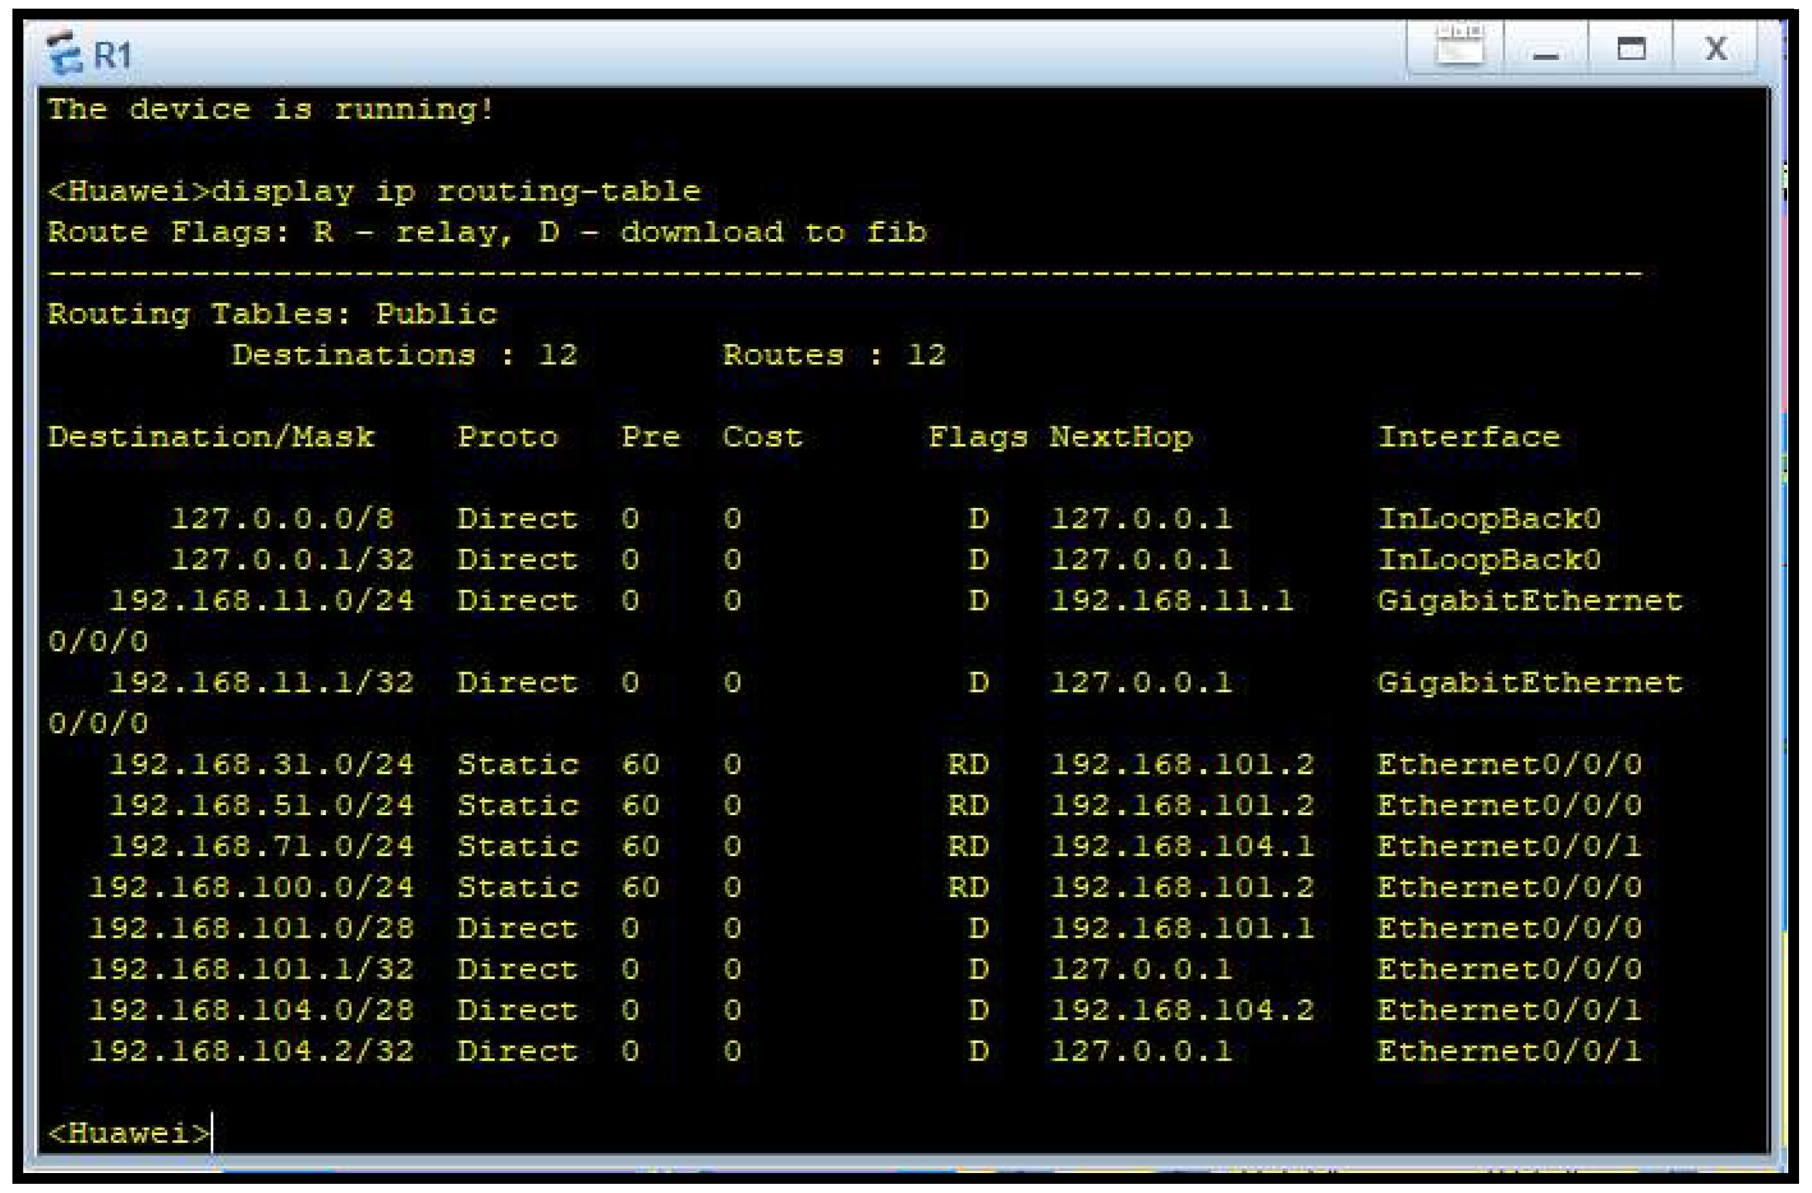Click the 127.0.0.0/8 destination entry

(282, 519)
